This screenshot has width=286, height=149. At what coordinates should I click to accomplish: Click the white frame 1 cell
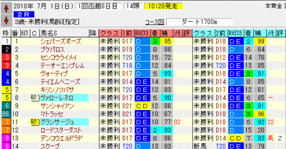pyautogui.click(x=6, y=41)
